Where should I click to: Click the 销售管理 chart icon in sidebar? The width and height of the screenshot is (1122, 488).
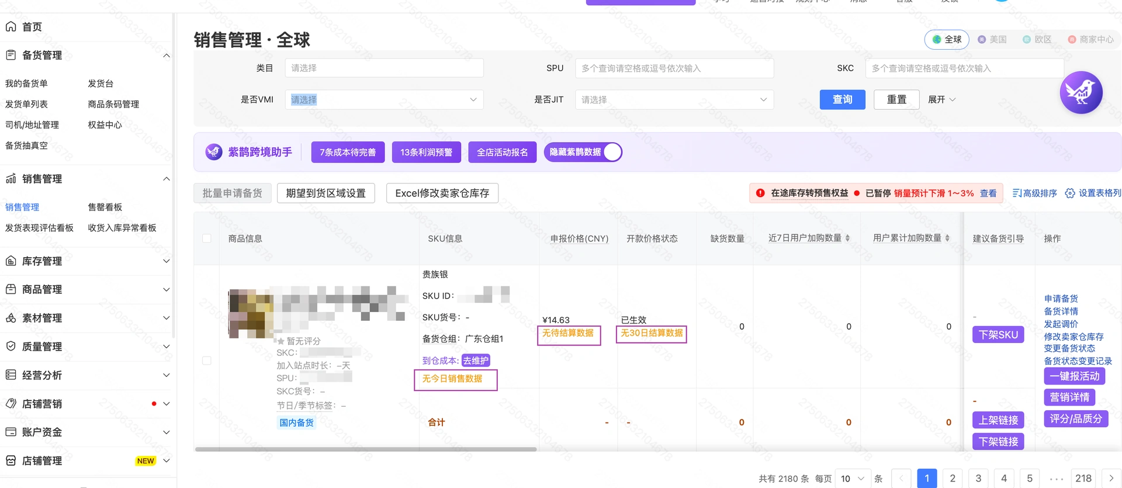11,179
